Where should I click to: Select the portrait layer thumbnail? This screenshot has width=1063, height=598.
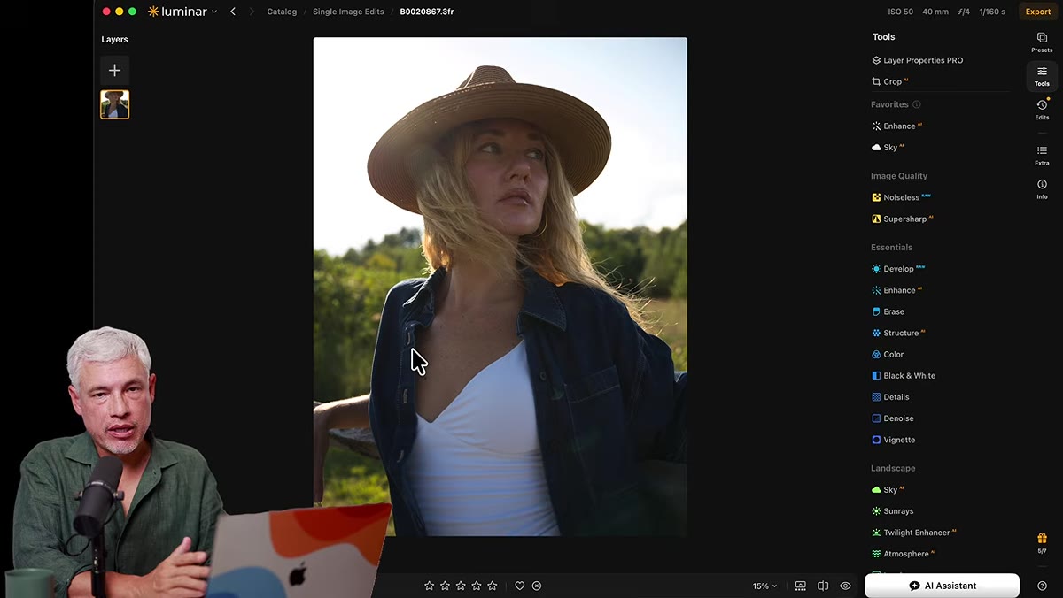(x=114, y=104)
